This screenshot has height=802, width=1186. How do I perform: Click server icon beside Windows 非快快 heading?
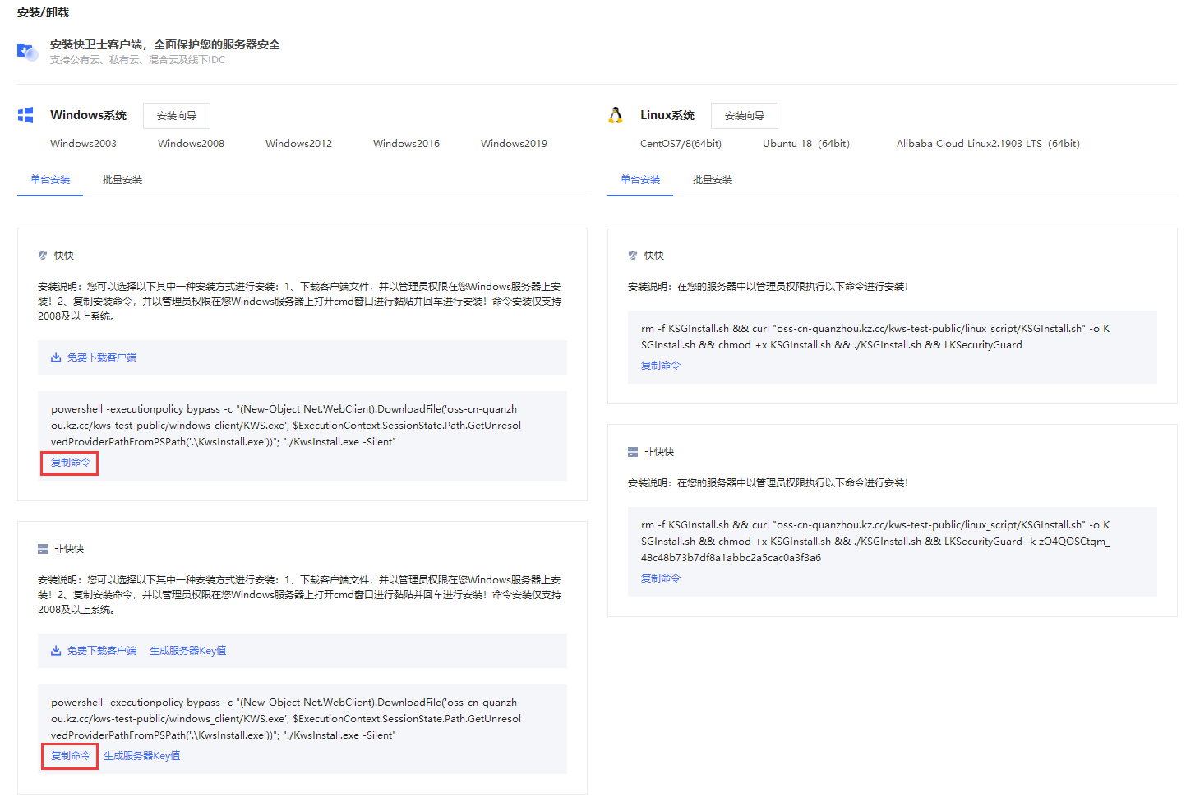click(x=43, y=549)
